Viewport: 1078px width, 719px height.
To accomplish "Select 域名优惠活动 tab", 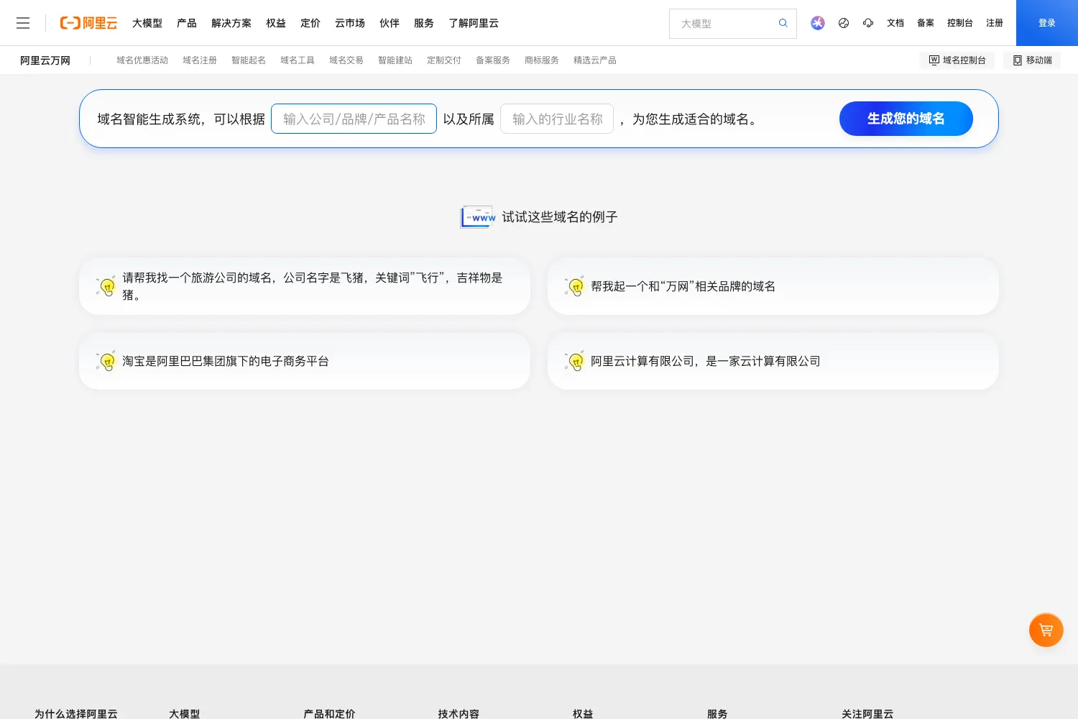I will (x=142, y=60).
